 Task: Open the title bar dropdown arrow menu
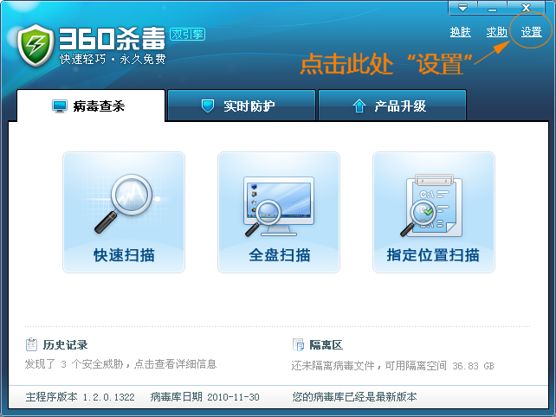pyautogui.click(x=462, y=7)
